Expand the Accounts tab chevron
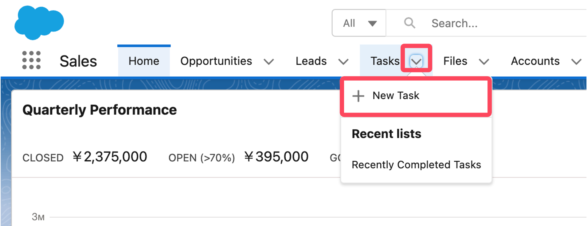Image resolution: width=587 pixels, height=226 pixels. click(576, 62)
